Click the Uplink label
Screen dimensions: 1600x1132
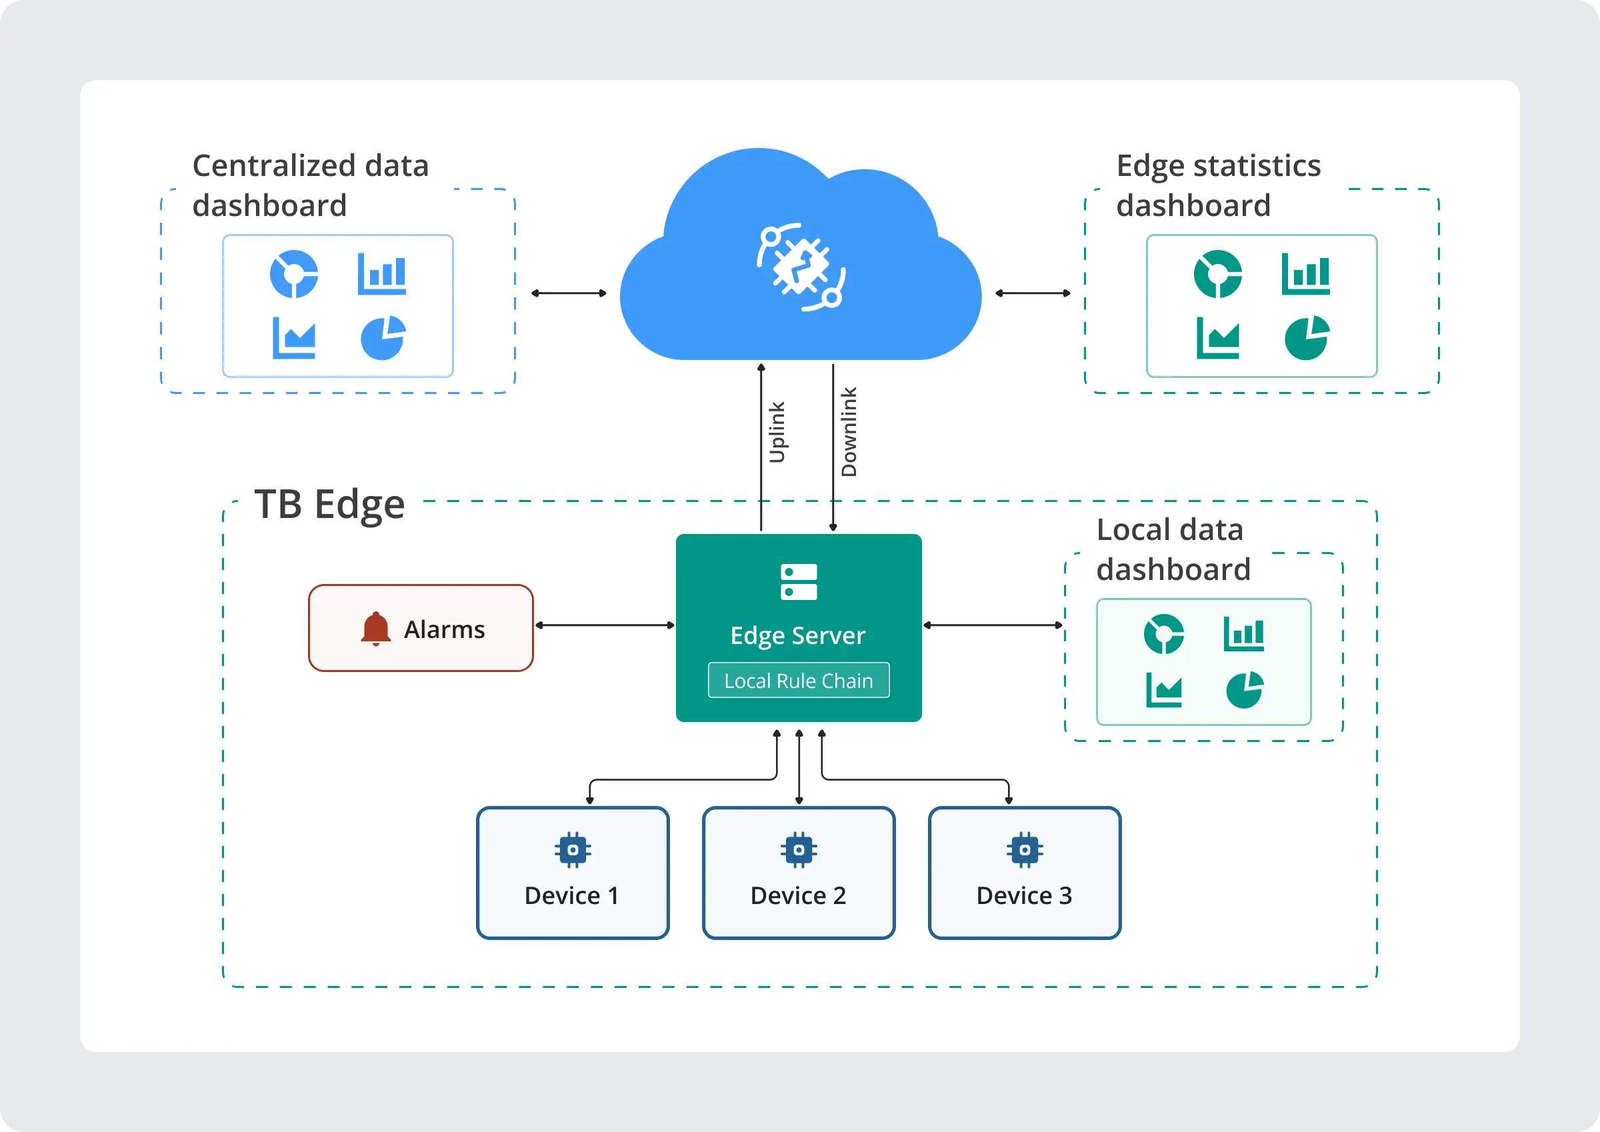click(777, 432)
